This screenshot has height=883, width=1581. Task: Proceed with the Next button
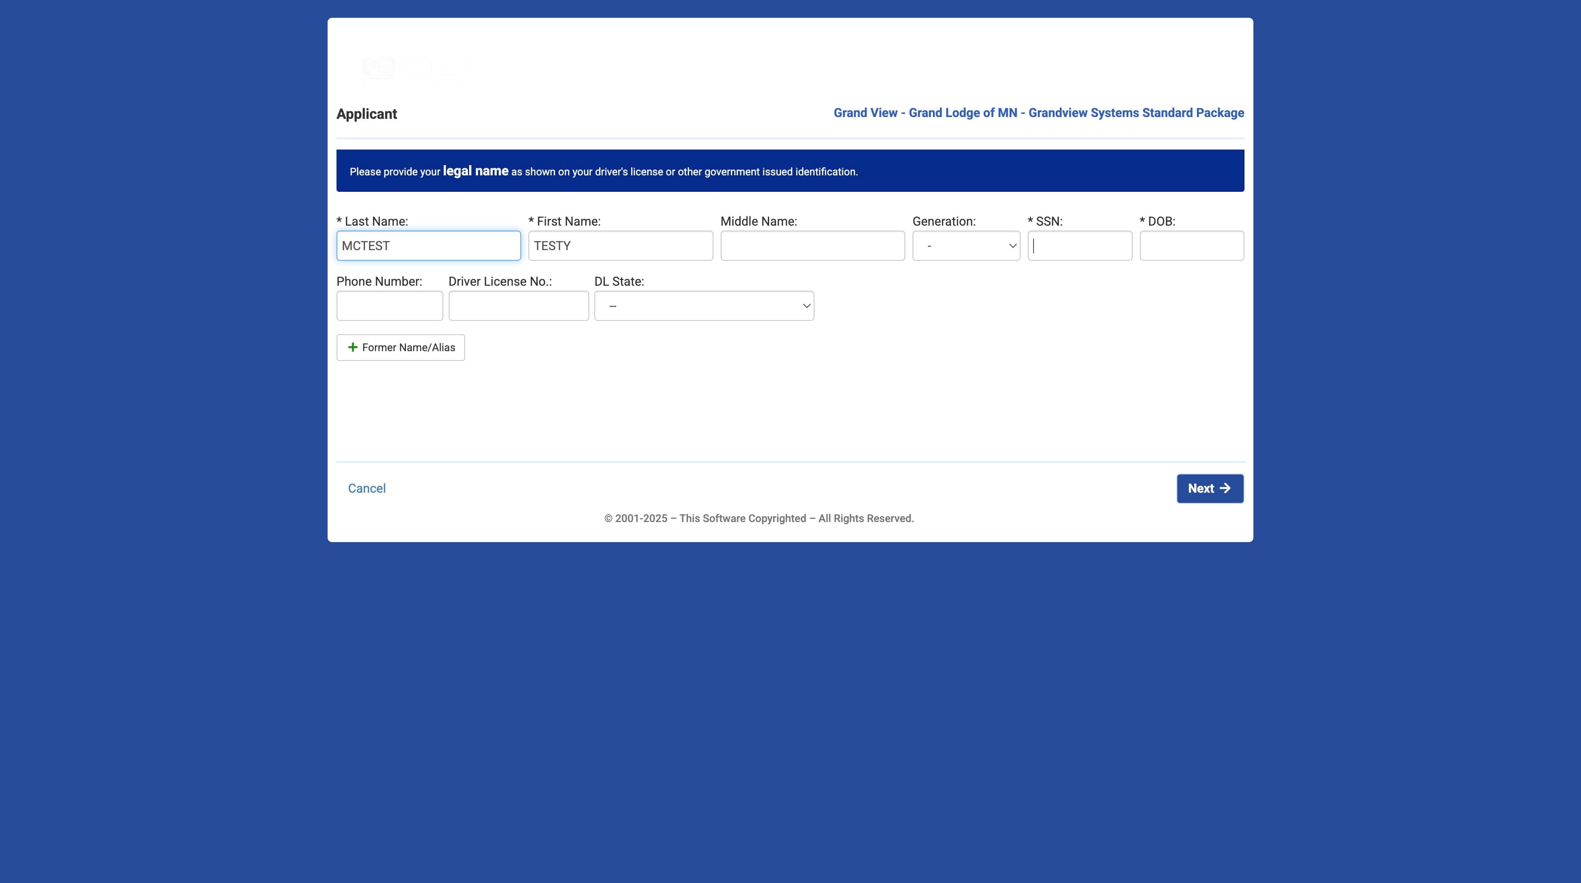(1210, 488)
